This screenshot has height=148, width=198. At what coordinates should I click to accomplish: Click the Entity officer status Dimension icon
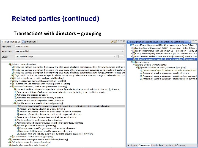click(134, 51)
